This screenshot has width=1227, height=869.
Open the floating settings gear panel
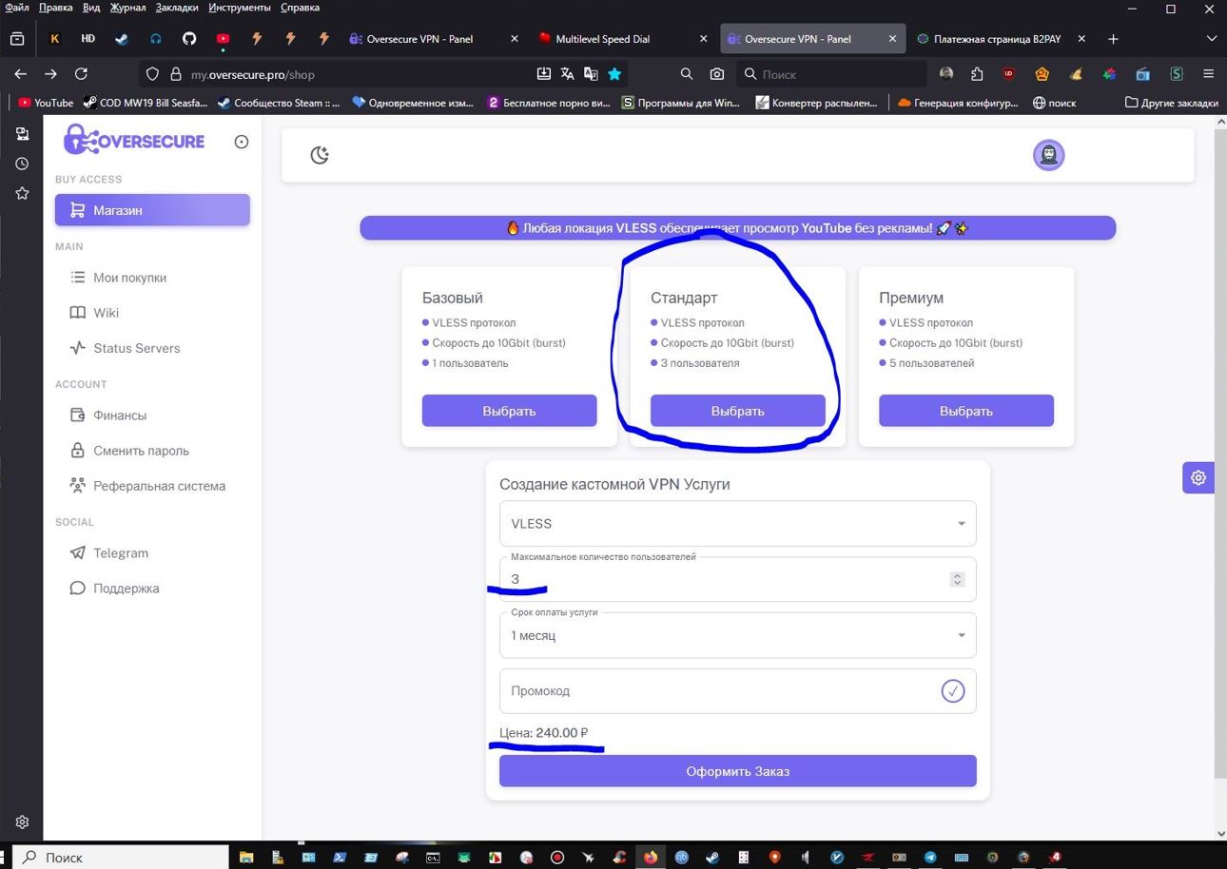point(1198,478)
